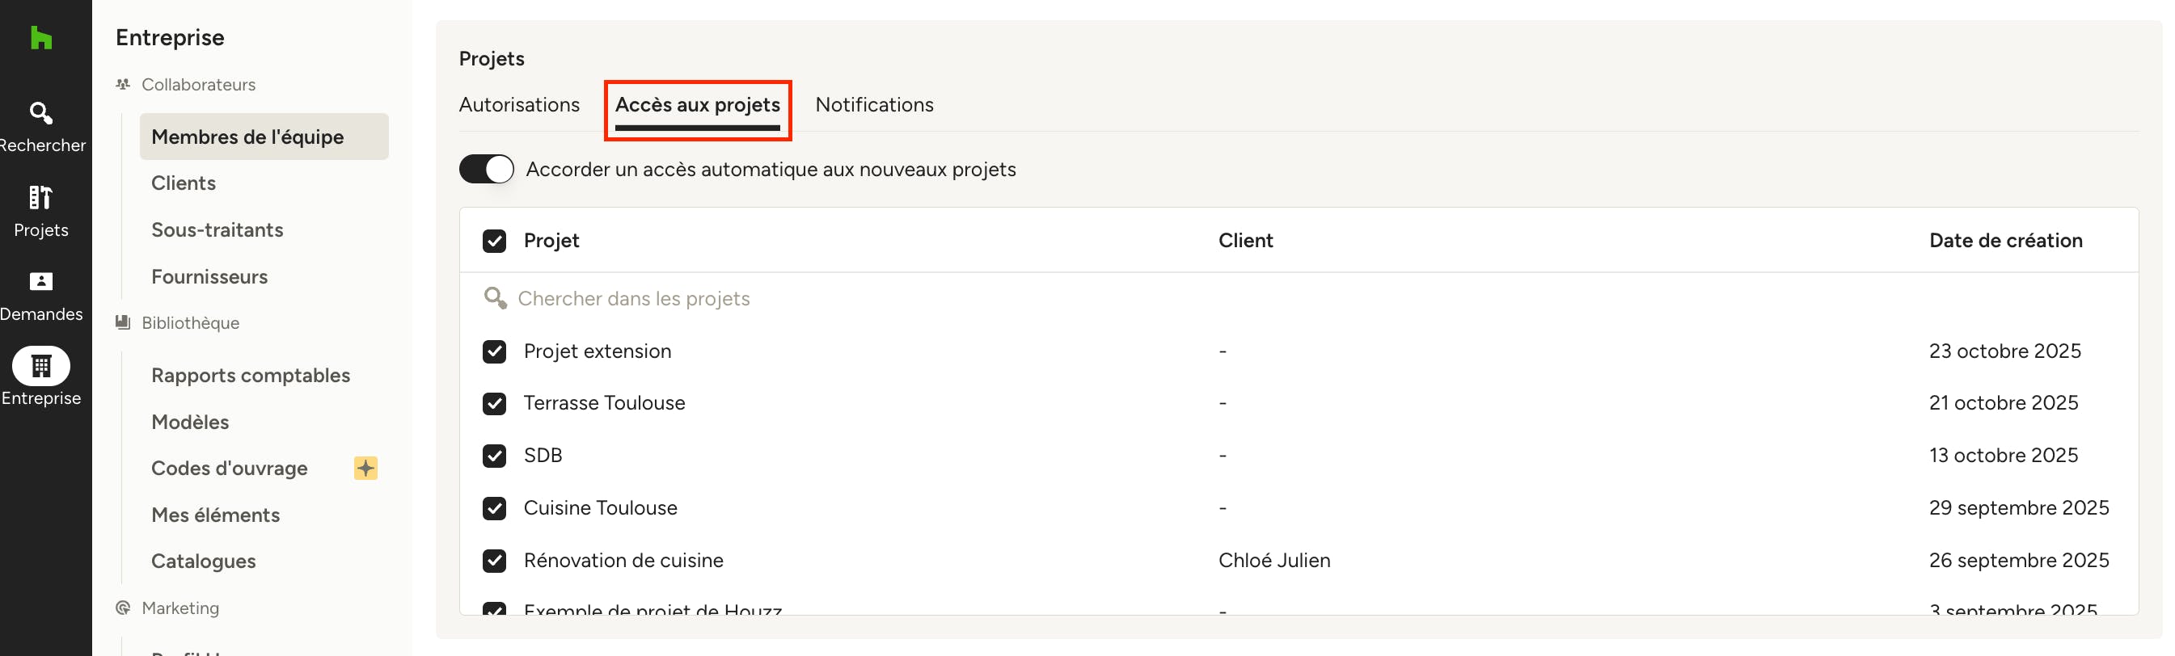Click the Chercher dans les projets field

(x=1299, y=298)
